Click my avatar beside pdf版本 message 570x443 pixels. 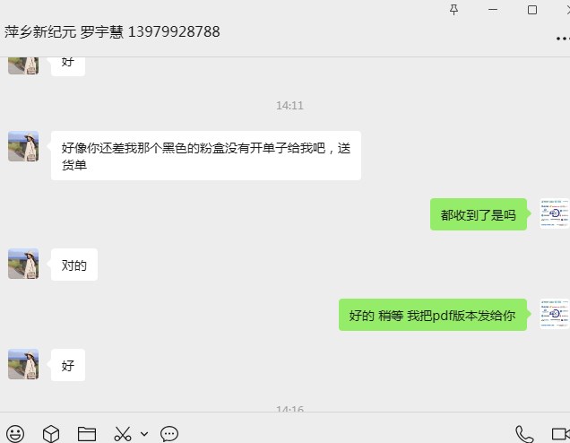tap(555, 314)
